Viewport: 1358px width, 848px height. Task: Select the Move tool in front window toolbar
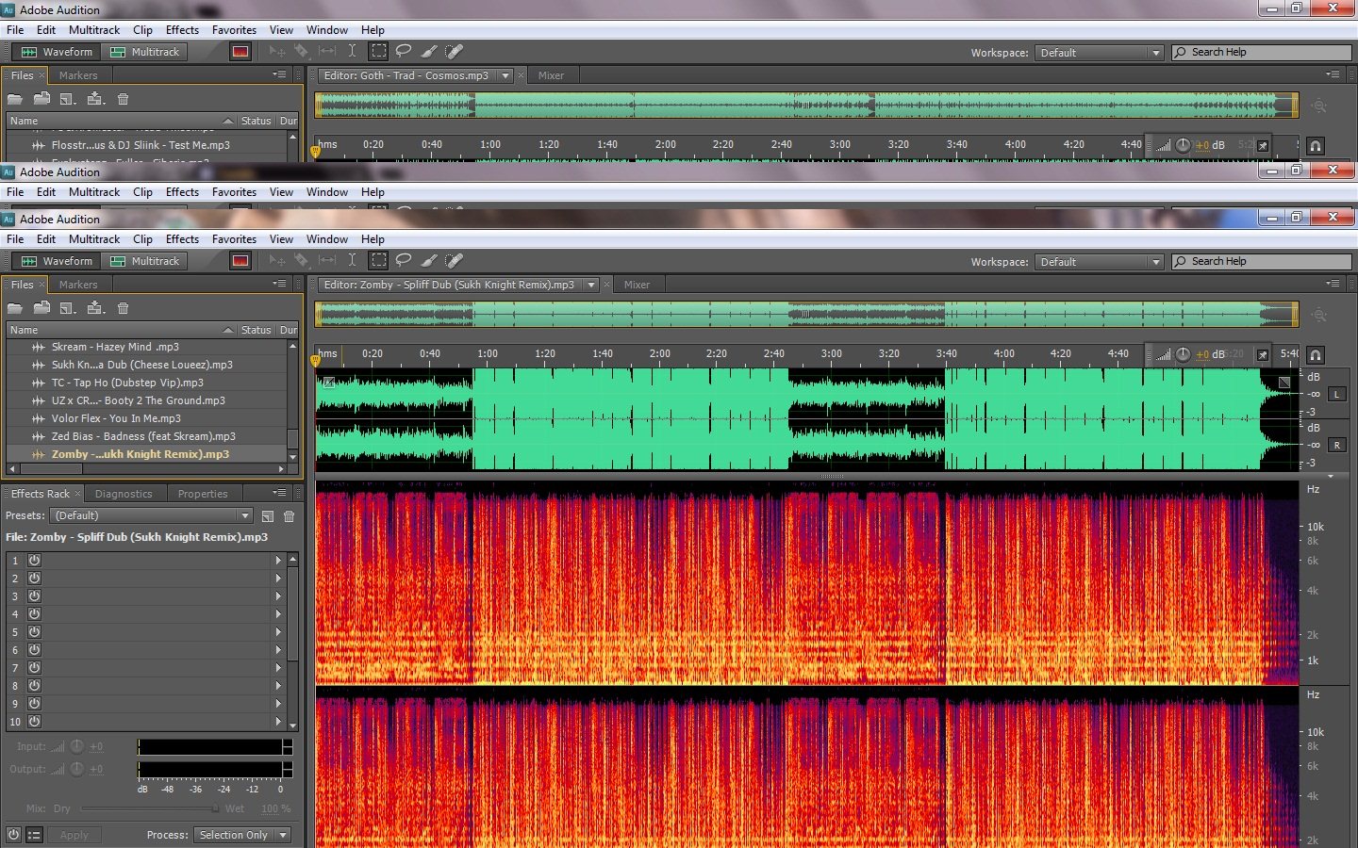click(277, 261)
